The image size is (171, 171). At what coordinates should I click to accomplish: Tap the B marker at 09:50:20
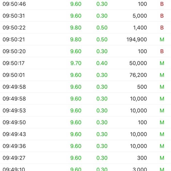[162, 51]
